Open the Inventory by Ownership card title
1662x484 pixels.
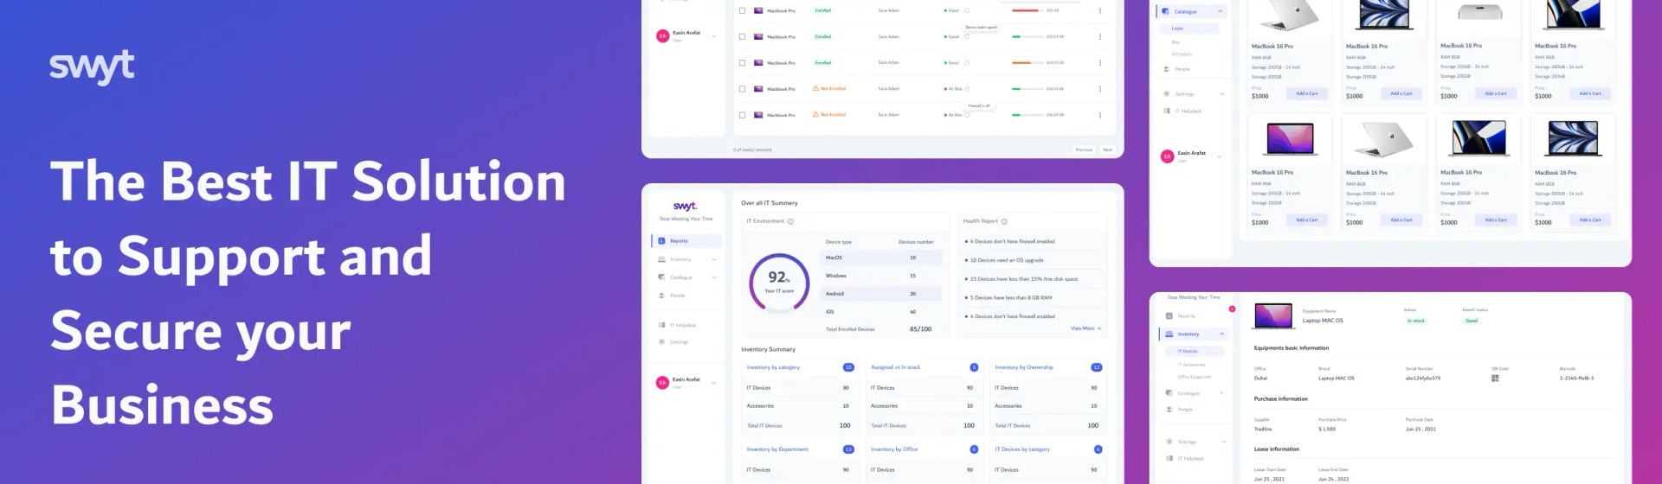pos(1023,367)
